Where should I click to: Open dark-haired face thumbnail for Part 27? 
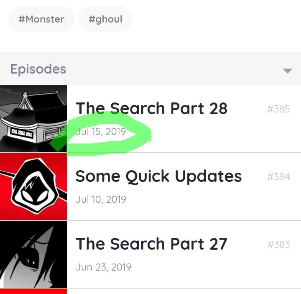tap(33, 254)
